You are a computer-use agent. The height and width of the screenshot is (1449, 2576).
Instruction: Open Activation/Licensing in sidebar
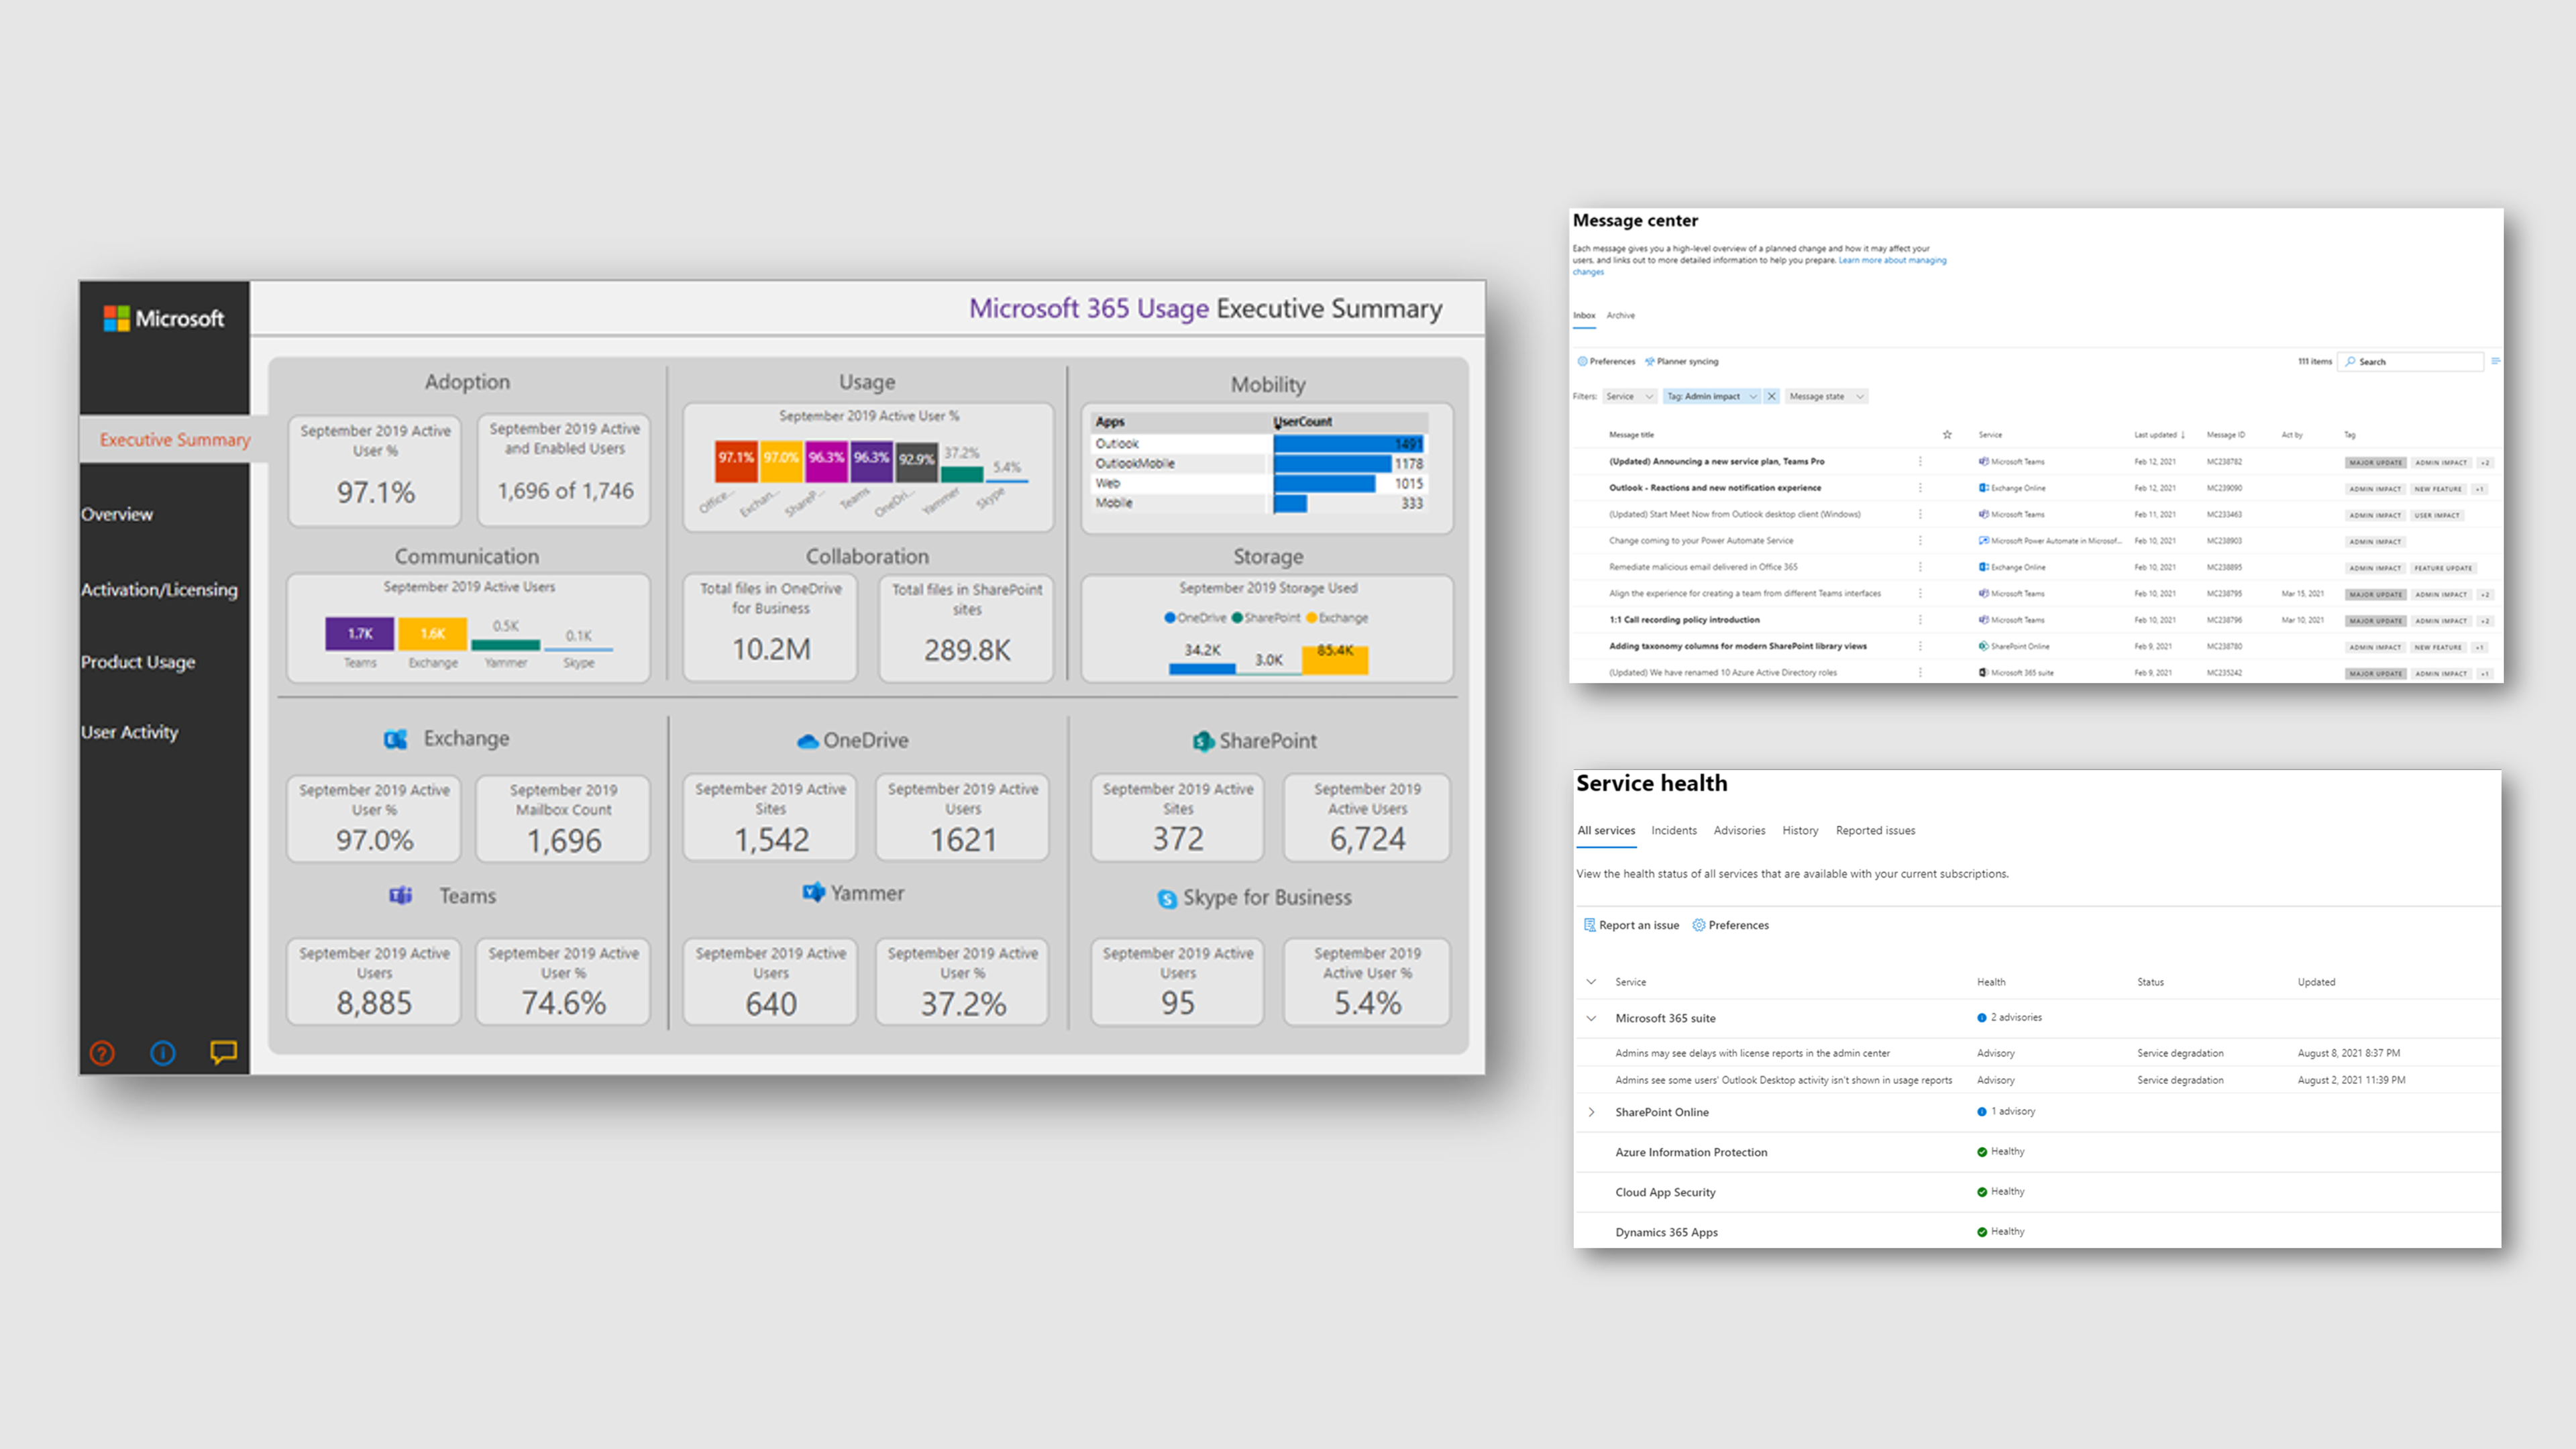click(160, 590)
